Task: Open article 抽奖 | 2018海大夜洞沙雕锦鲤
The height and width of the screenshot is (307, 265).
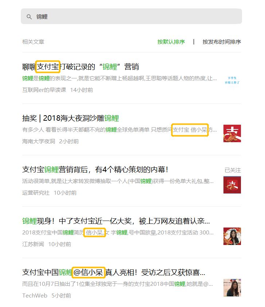Action: point(70,118)
